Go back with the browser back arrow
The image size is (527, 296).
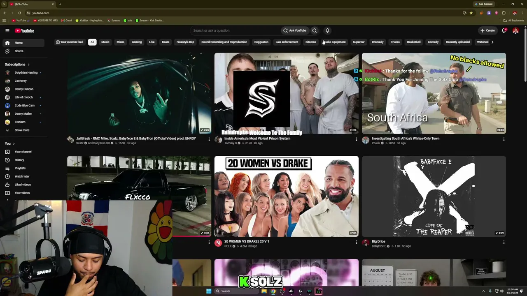(x=4, y=13)
